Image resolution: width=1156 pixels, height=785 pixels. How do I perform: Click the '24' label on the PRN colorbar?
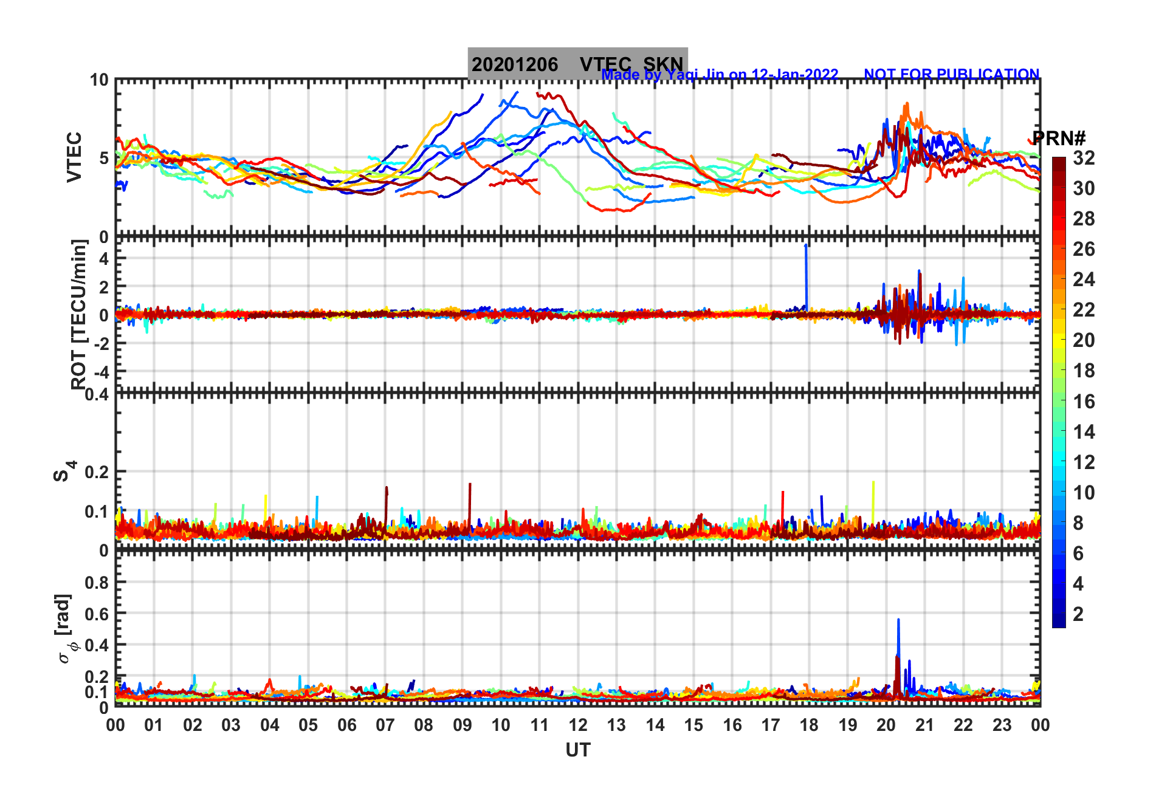(x=1084, y=279)
